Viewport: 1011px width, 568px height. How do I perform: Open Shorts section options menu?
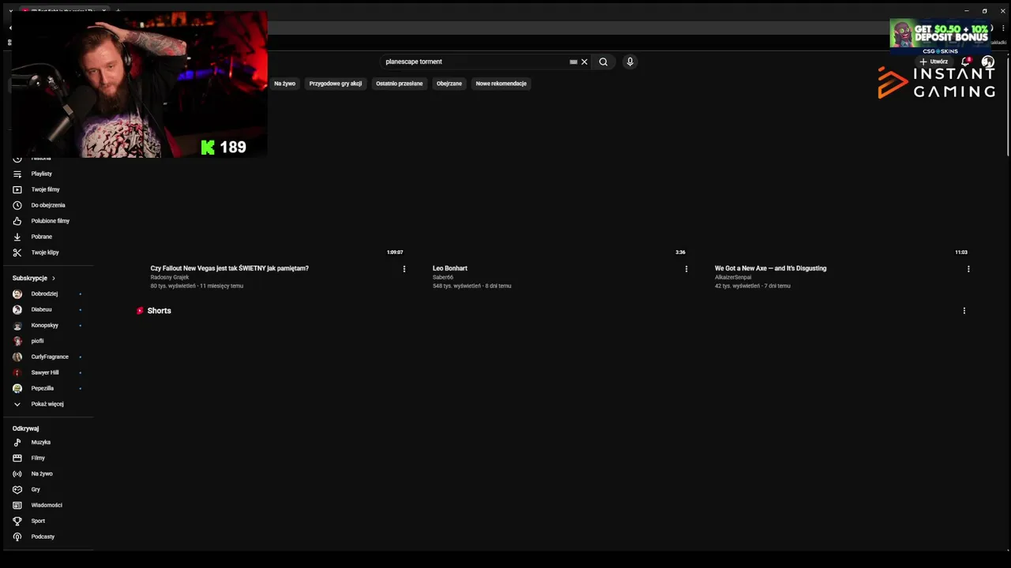(964, 311)
